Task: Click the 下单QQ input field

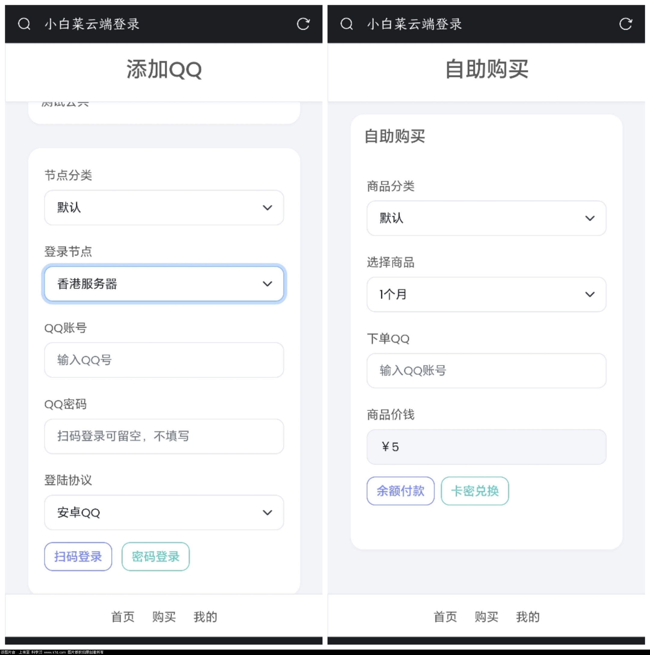Action: [487, 371]
